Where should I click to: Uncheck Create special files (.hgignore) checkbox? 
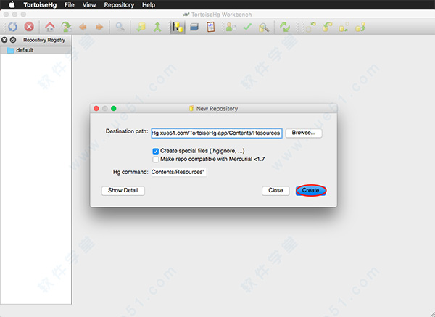156,151
